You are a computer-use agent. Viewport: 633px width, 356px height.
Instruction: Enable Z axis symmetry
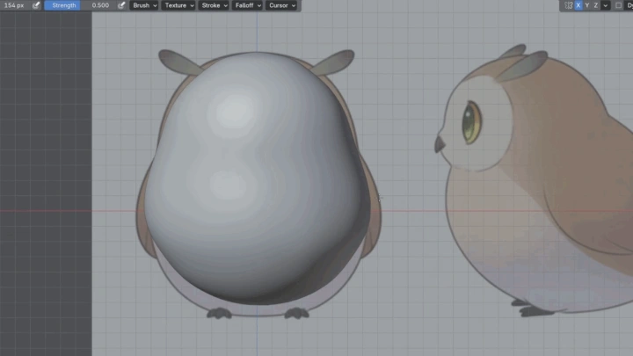(596, 5)
